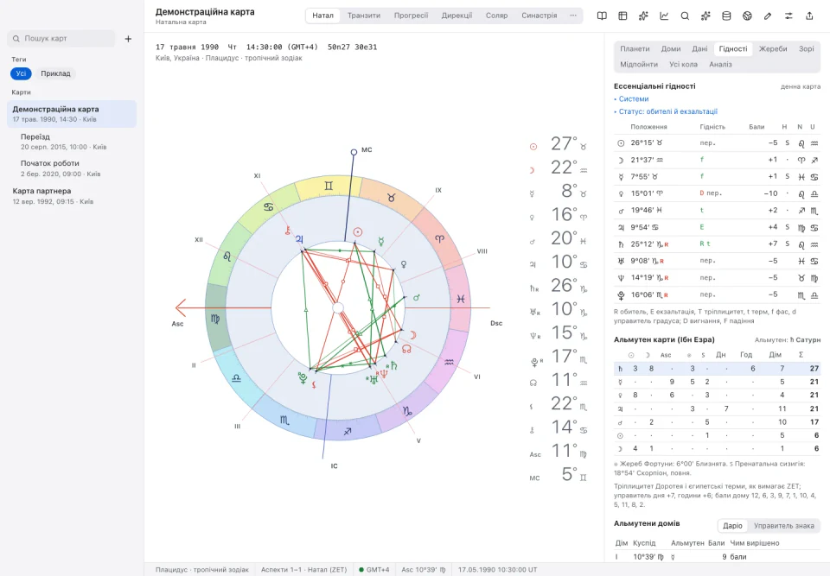Select the "Планети" panel tab
This screenshot has width=830, height=576.
coord(635,48)
